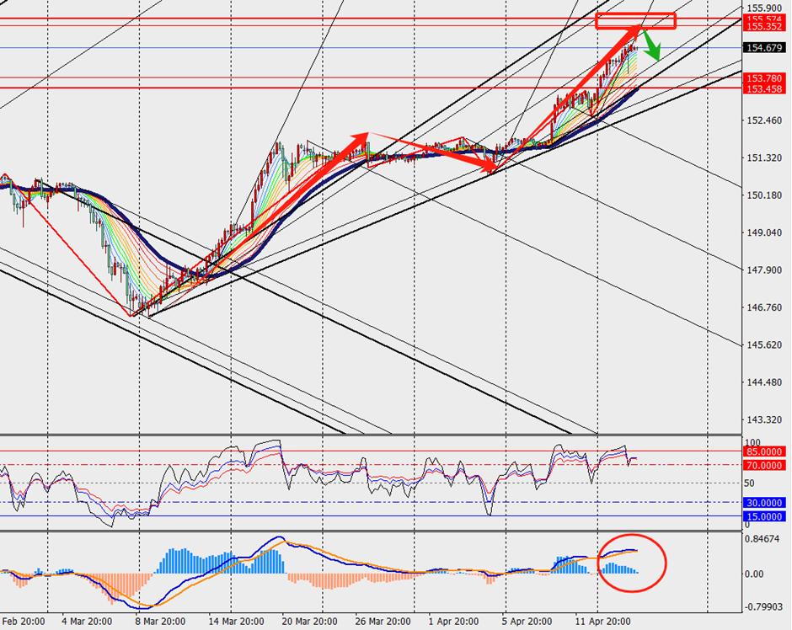Select the 30.0000 blue level label
Image resolution: width=792 pixels, height=630 pixels.
[764, 503]
